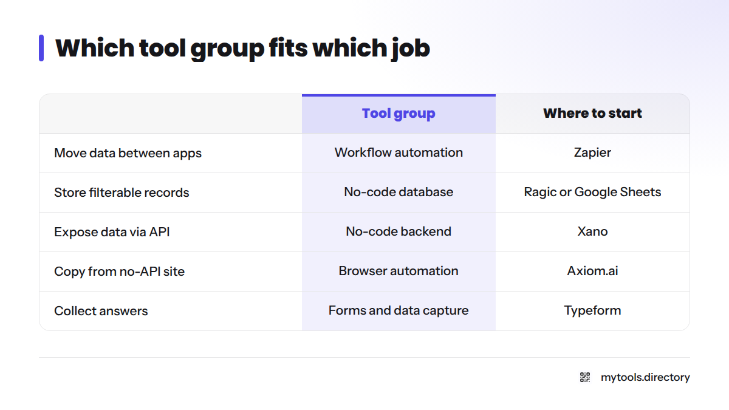
Task: Click the 'Typeform' cell
Action: [592, 311]
